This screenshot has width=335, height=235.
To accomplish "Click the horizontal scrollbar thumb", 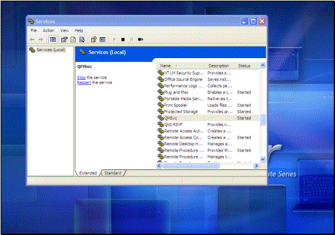I will point(191,166).
